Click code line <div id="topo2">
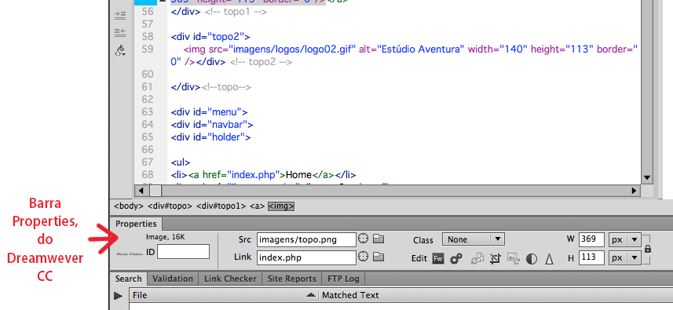Viewport: 673px width, 310px height. pos(210,36)
